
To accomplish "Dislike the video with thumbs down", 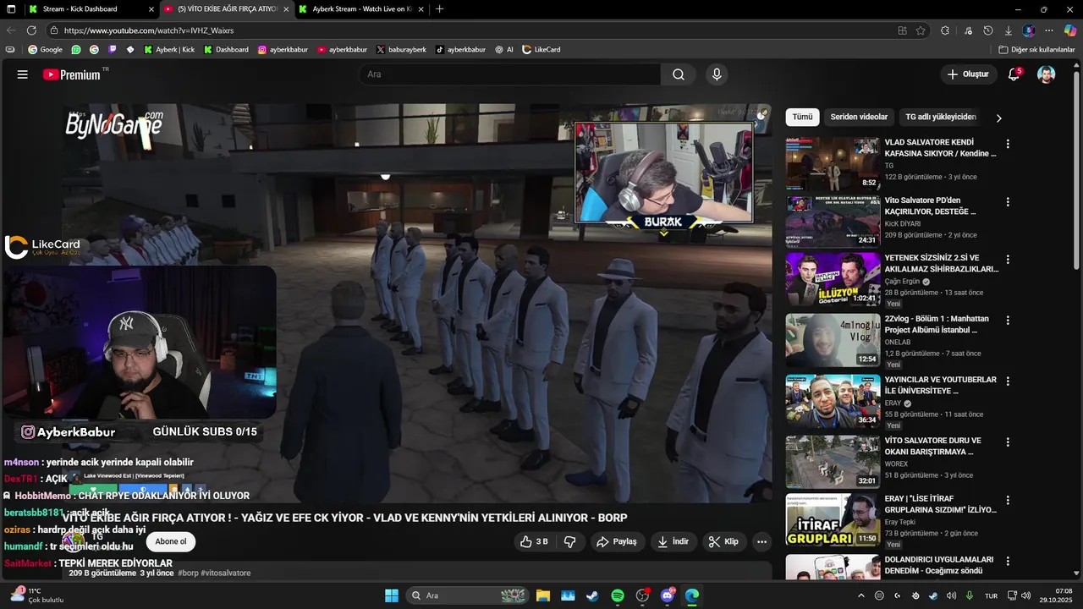I will (x=570, y=541).
